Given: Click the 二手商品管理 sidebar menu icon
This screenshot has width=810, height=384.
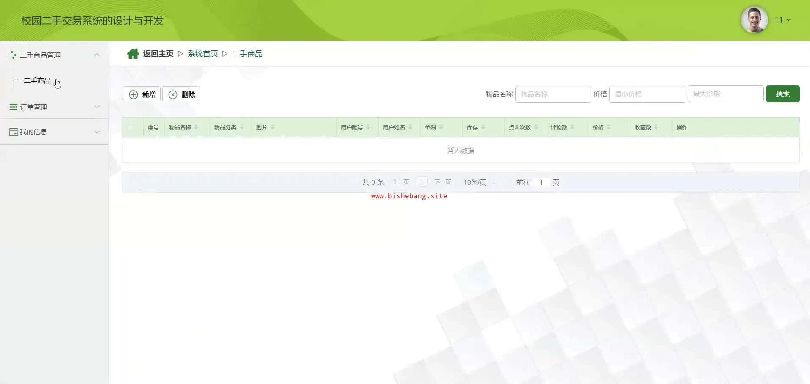Looking at the screenshot, I should click(x=14, y=55).
